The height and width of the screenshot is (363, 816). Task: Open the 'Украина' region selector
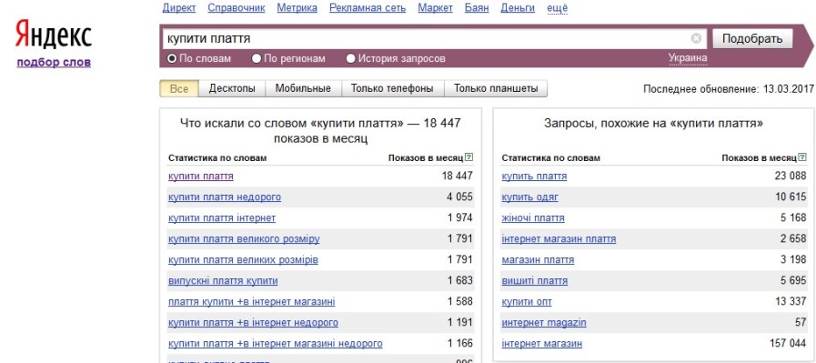pyautogui.click(x=688, y=58)
